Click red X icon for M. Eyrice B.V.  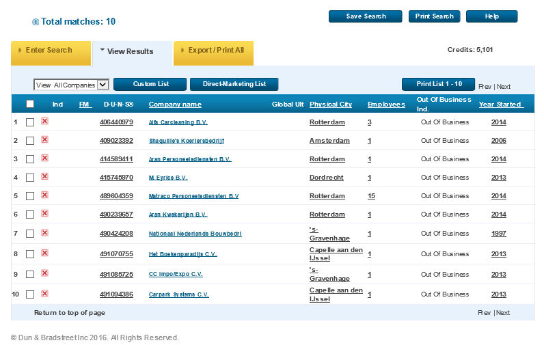(x=44, y=176)
